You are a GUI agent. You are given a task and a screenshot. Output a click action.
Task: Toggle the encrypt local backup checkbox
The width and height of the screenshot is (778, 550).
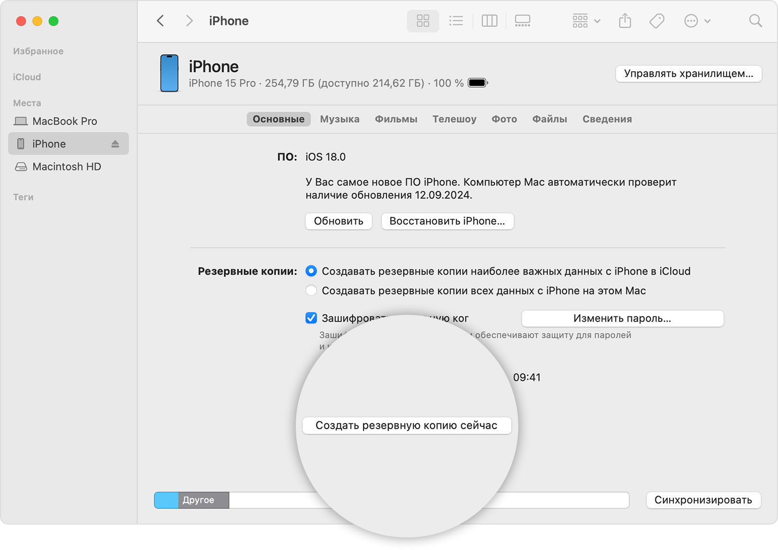point(311,318)
